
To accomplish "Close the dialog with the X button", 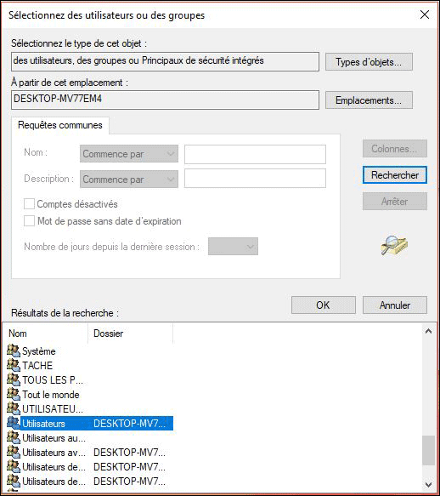I will coord(425,14).
